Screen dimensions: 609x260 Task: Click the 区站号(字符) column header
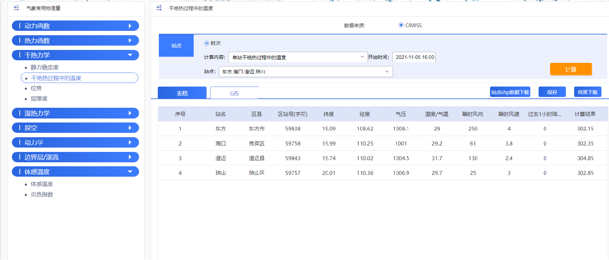(x=293, y=114)
